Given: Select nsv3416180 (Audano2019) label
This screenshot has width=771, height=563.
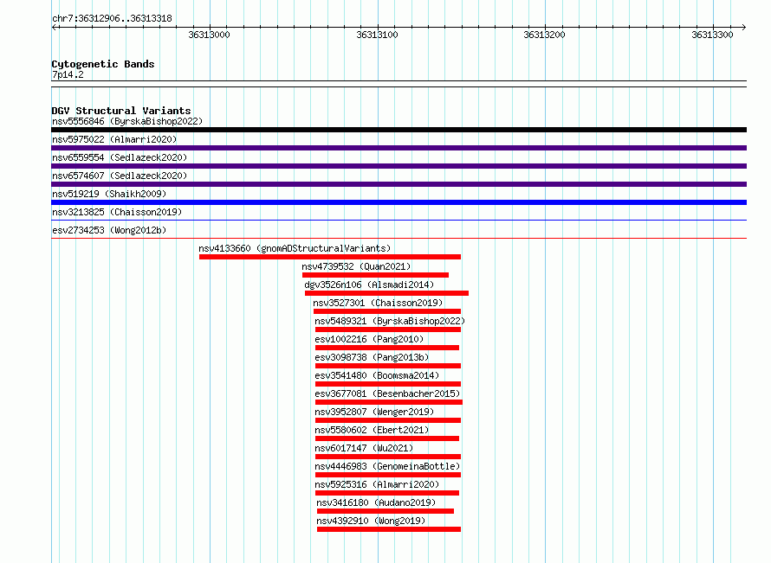Looking at the screenshot, I should tap(376, 502).
